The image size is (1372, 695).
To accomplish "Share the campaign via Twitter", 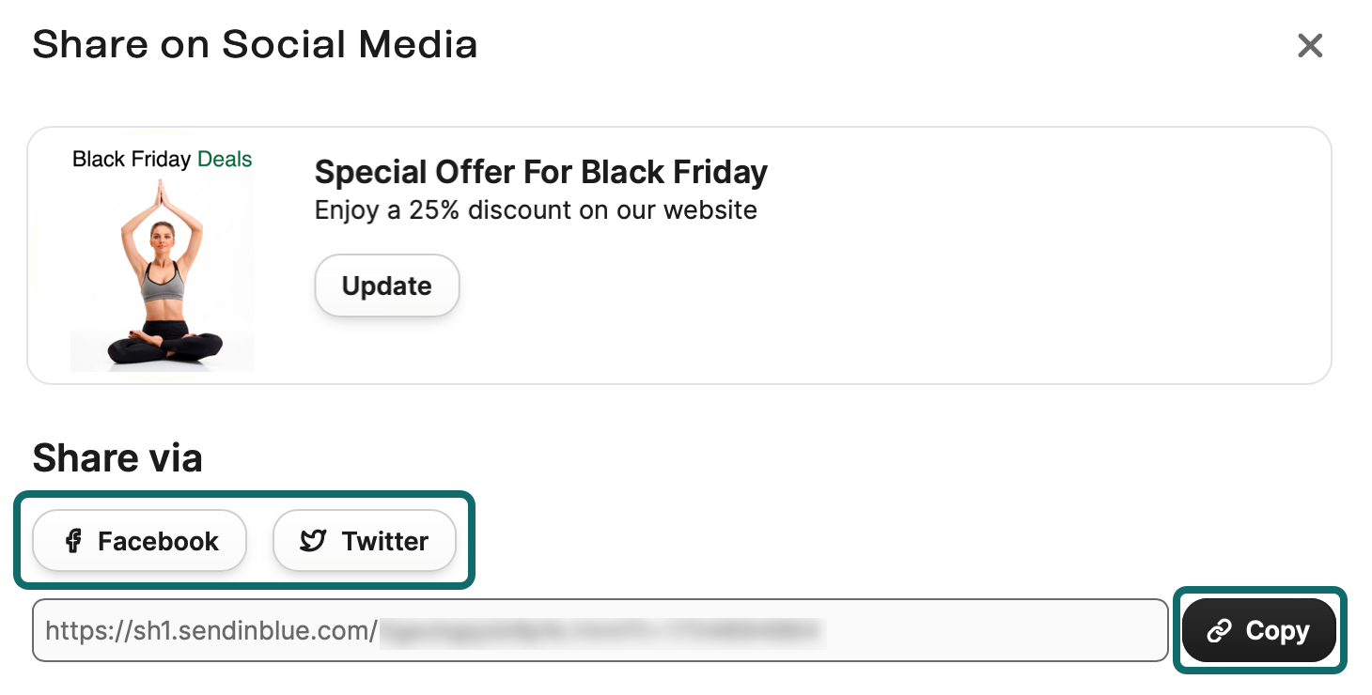I will (x=365, y=541).
